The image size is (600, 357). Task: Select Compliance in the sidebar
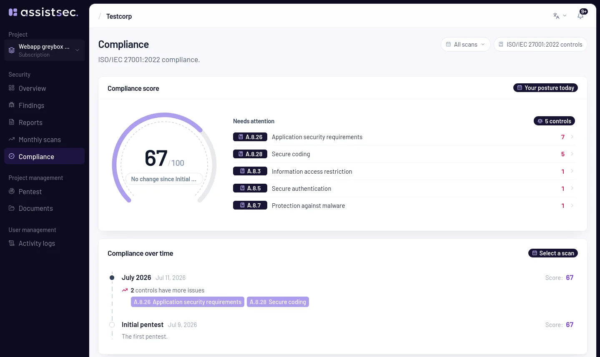(44, 156)
